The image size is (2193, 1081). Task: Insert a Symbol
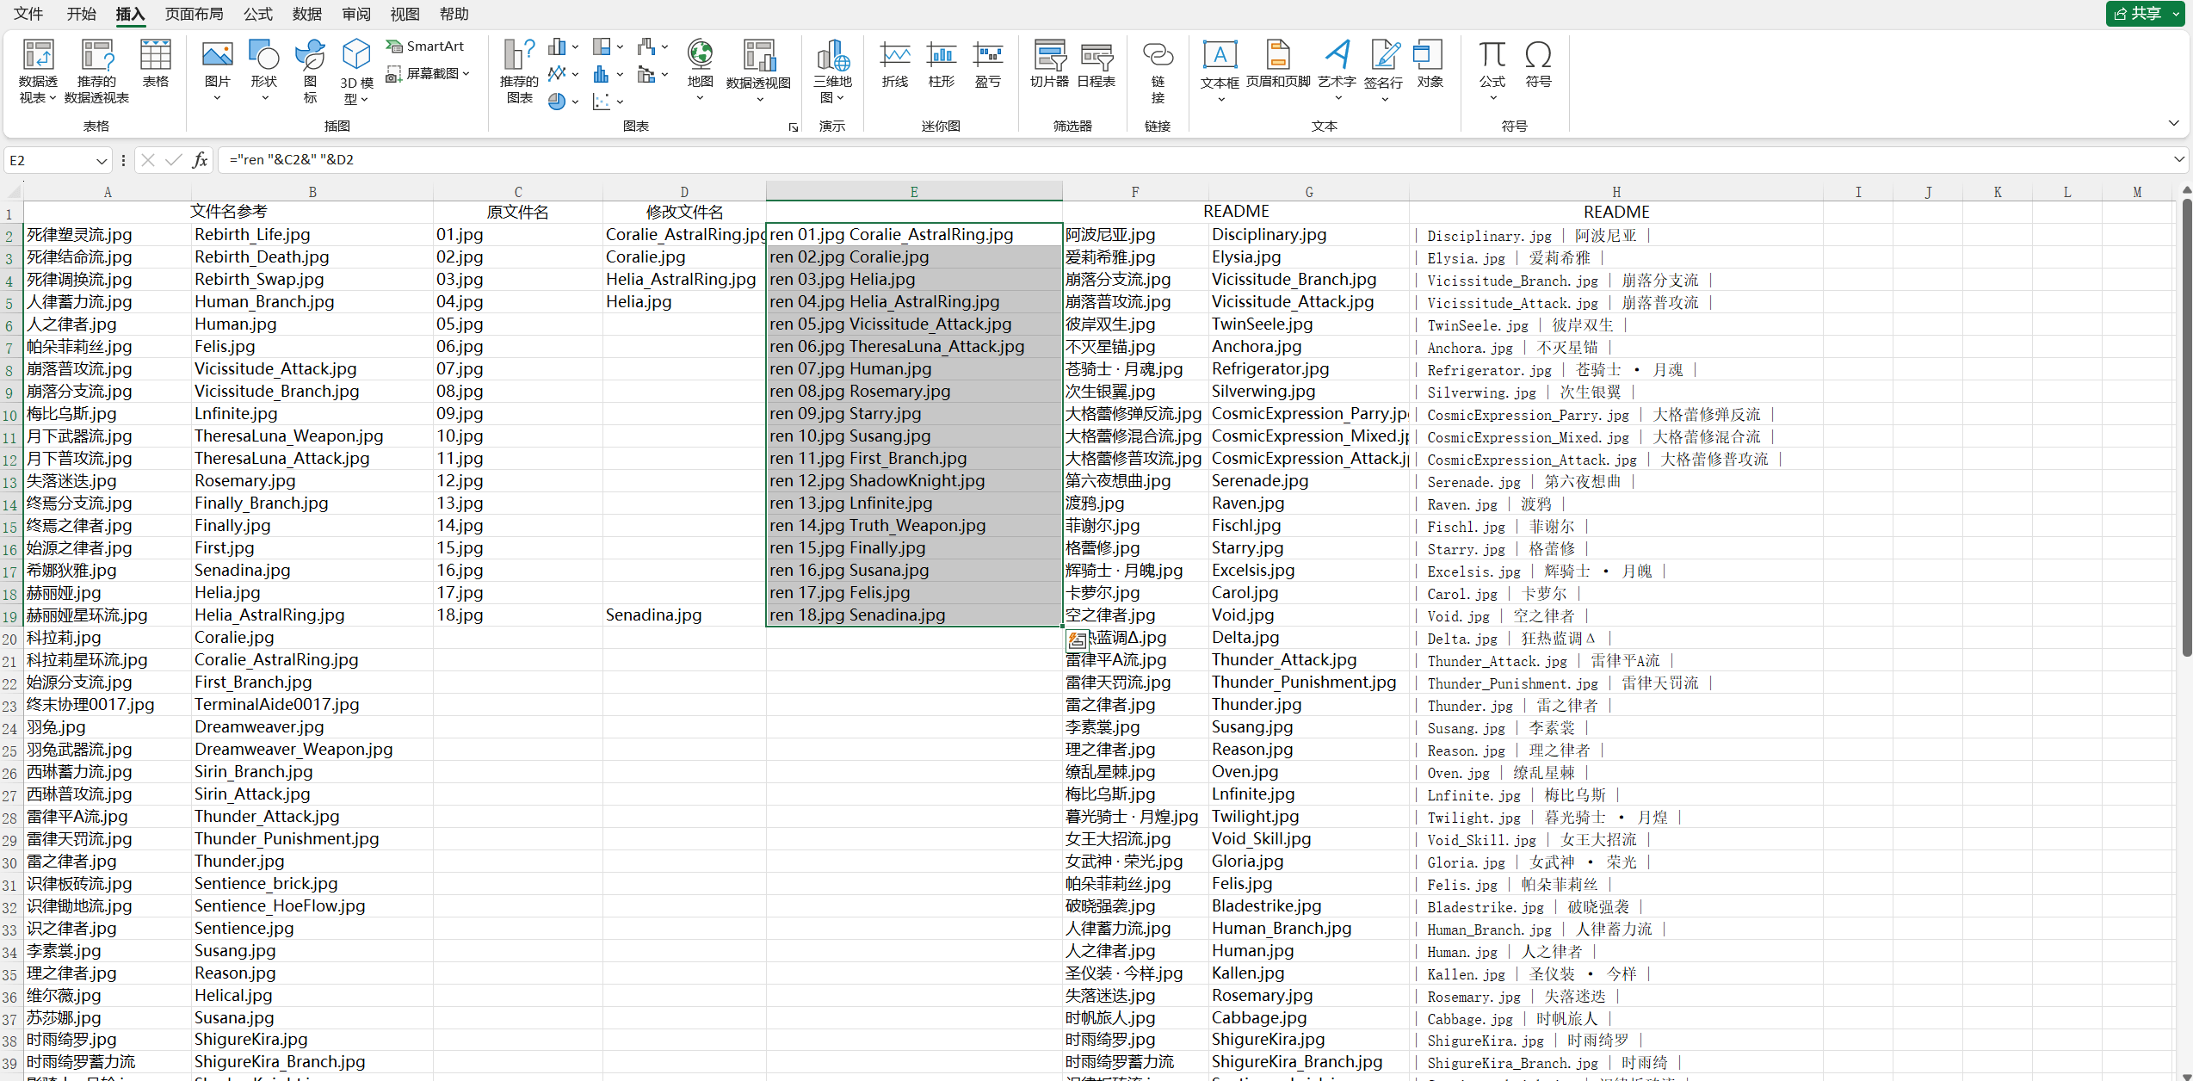coord(1538,64)
